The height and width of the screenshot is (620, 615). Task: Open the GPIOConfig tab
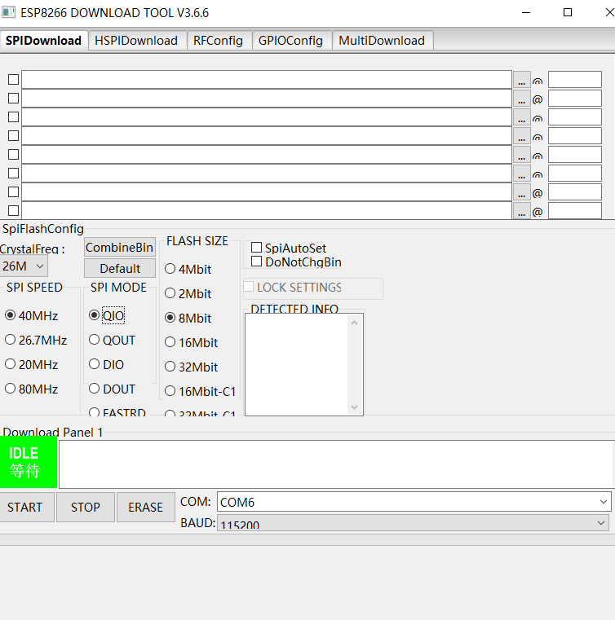coord(292,41)
